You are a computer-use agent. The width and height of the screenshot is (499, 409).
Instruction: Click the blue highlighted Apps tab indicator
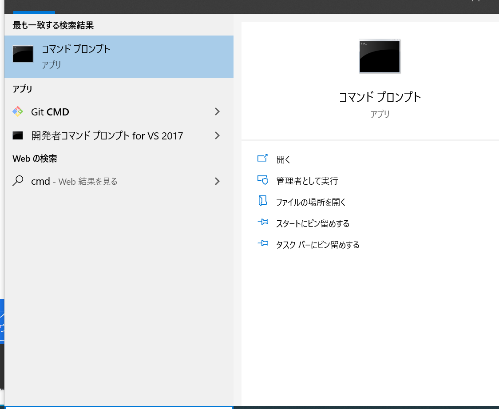34,13
